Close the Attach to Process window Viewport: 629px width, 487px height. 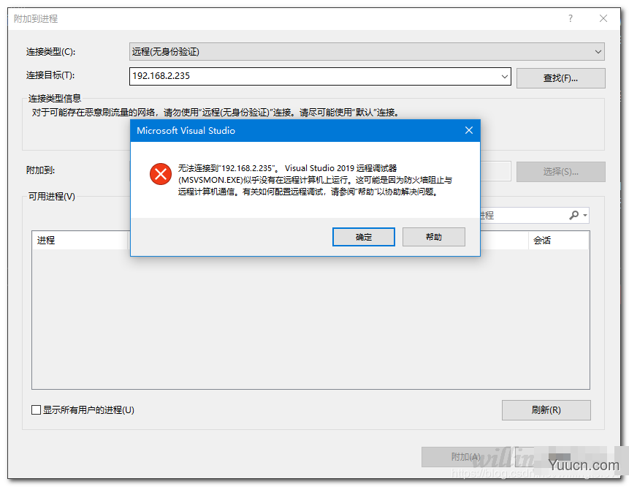point(603,18)
